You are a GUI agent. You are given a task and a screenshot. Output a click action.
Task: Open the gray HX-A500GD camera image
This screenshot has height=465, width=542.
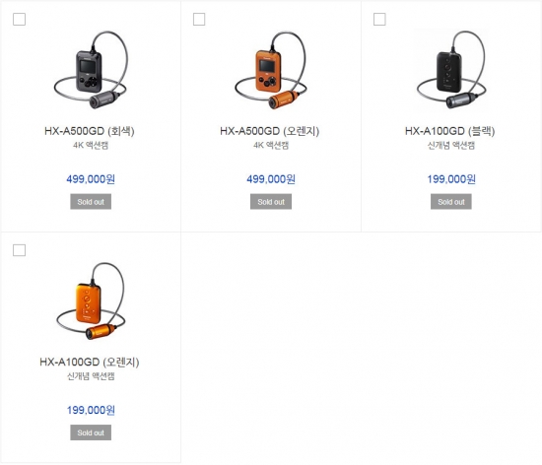[x=91, y=70]
